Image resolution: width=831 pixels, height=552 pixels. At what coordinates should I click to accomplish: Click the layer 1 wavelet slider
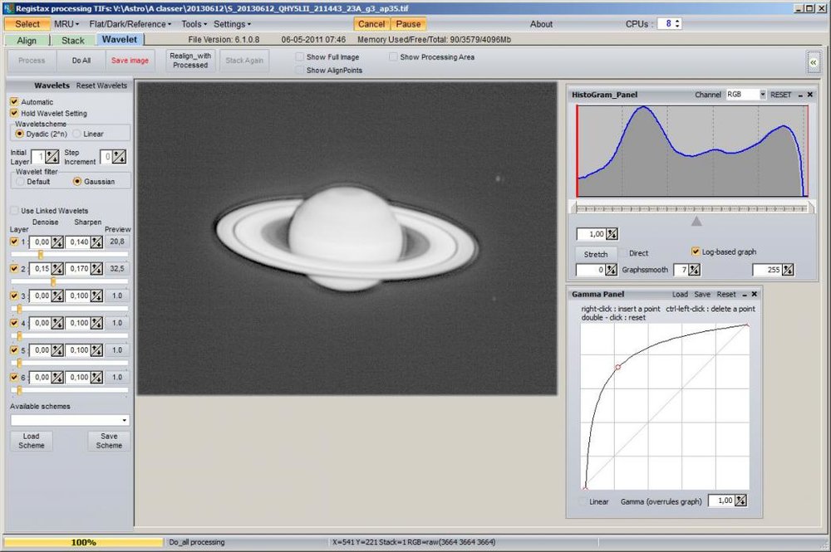coord(40,255)
